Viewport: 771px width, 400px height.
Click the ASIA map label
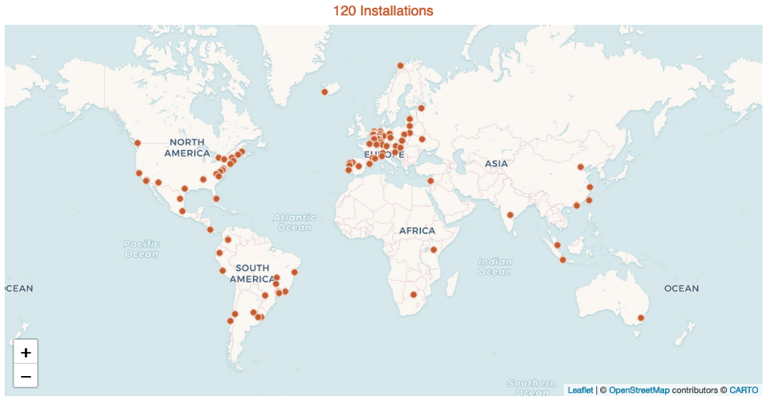pyautogui.click(x=496, y=163)
